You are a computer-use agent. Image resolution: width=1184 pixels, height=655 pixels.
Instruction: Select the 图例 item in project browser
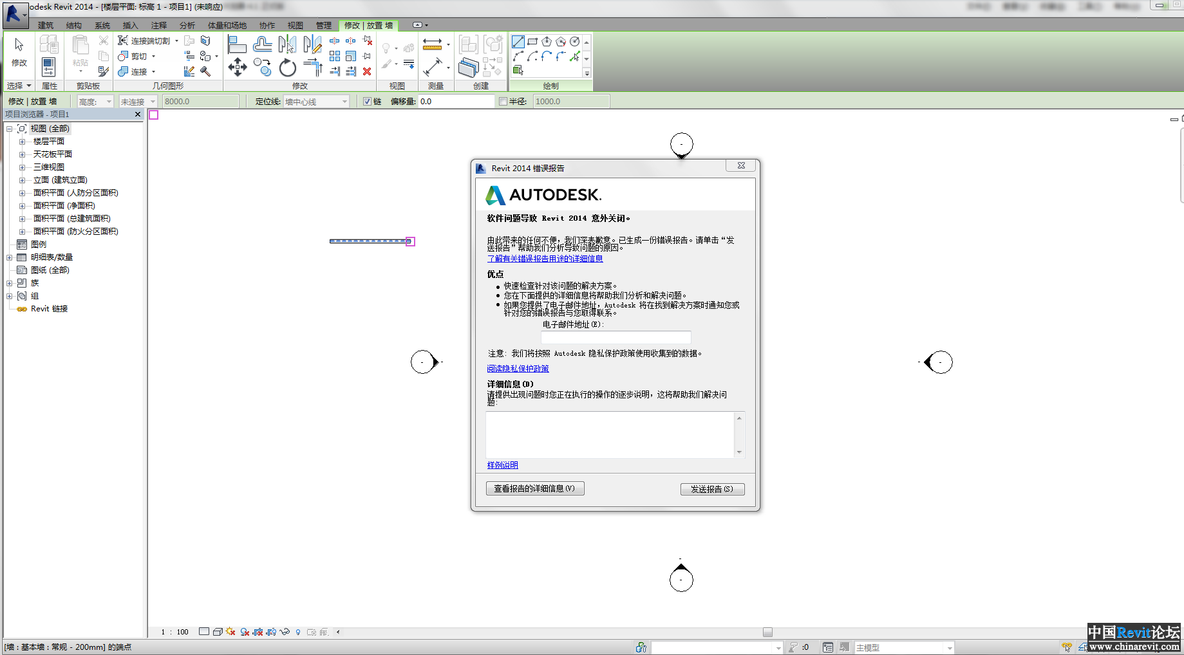pos(39,244)
